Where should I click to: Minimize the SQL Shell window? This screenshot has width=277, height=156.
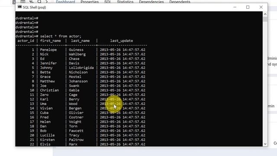[x=235, y=7]
